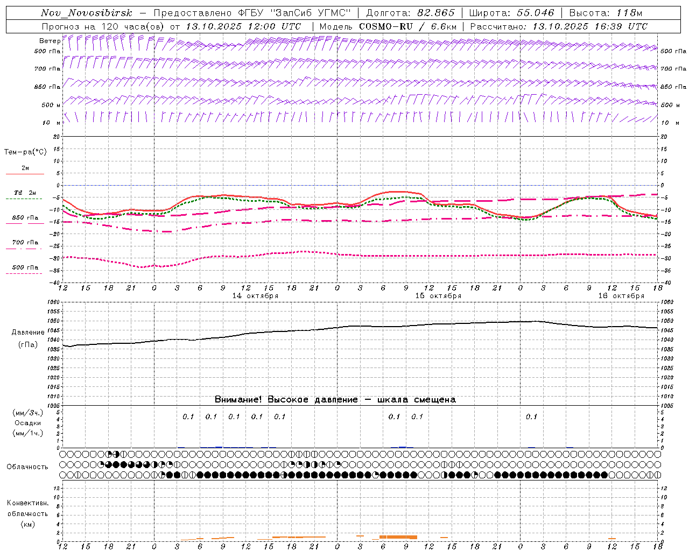This screenshot has width=689, height=551.
Task: Click the '15 октября' date label
Action: click(438, 296)
